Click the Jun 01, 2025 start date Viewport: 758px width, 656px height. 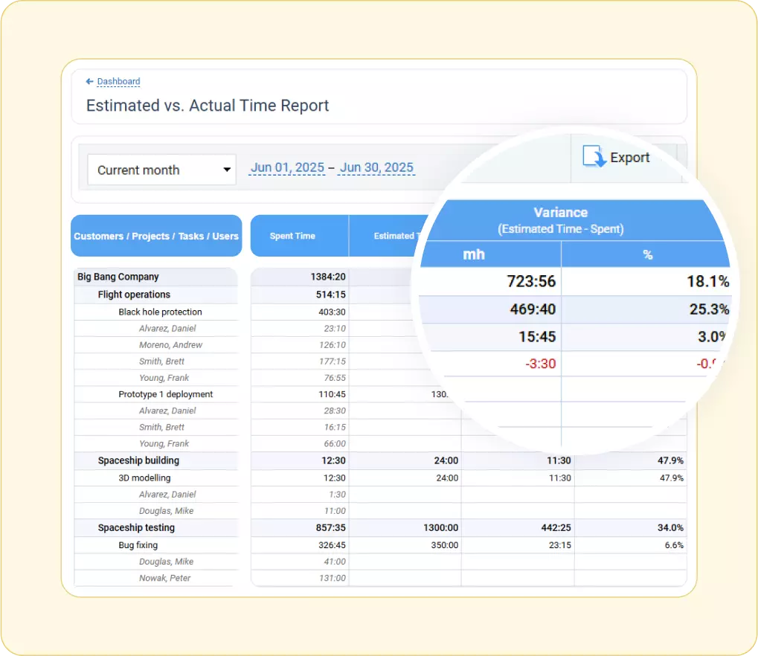click(287, 168)
